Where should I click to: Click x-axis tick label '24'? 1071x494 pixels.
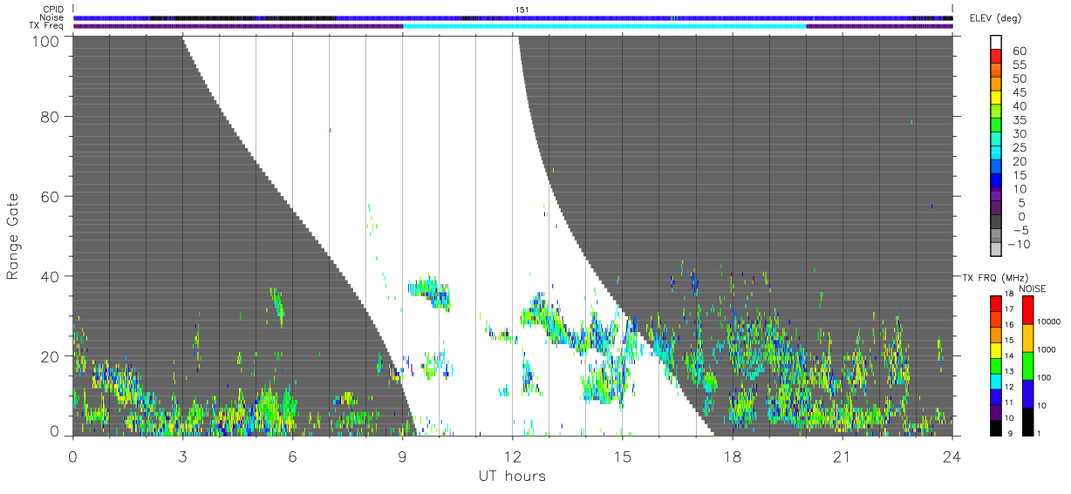tap(952, 457)
